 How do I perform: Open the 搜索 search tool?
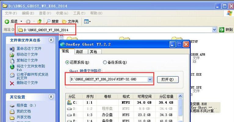coord(52,21)
